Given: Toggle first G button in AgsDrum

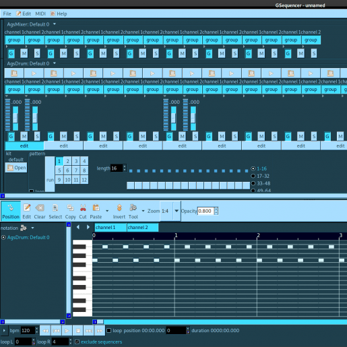Looking at the screenshot, I should click(11, 136).
